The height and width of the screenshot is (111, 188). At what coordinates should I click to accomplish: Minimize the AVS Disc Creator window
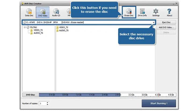[x=173, y=4]
